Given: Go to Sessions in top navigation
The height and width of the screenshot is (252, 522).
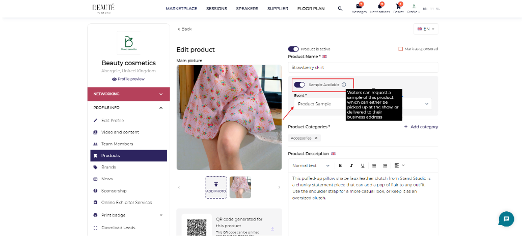Looking at the screenshot, I should [x=217, y=9].
